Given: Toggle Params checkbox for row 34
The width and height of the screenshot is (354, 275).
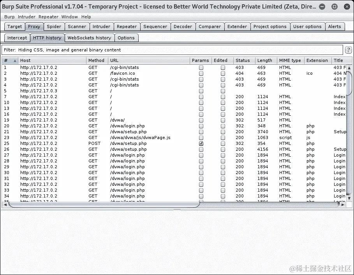Looking at the screenshot, I should point(201,196).
